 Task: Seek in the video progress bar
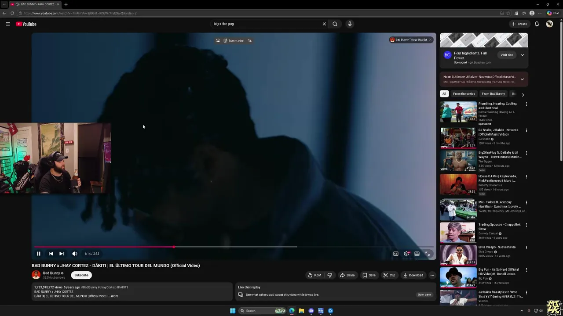click(234, 247)
